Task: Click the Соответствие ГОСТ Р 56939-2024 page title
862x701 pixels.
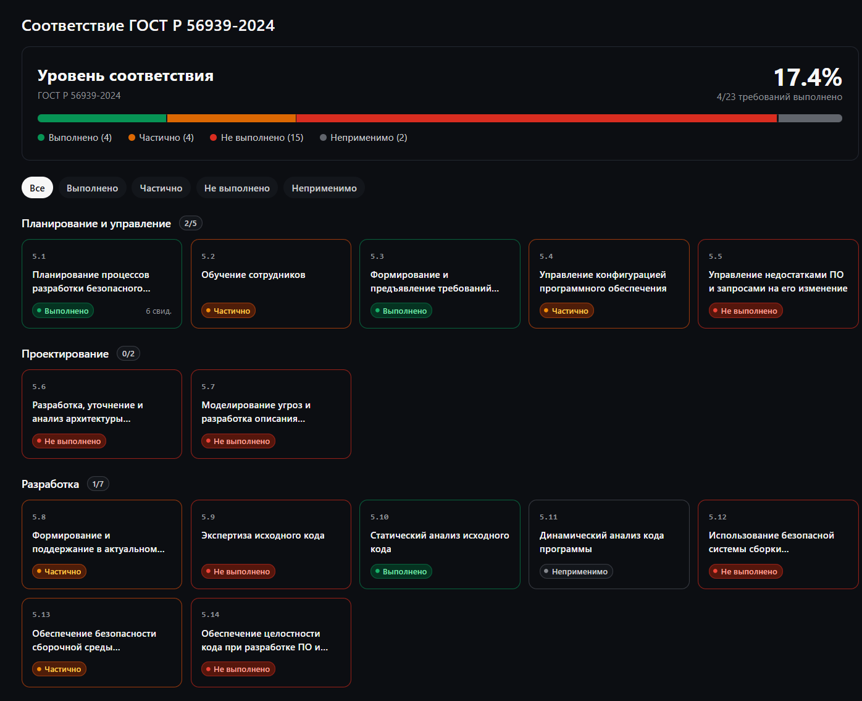Action: point(148,25)
